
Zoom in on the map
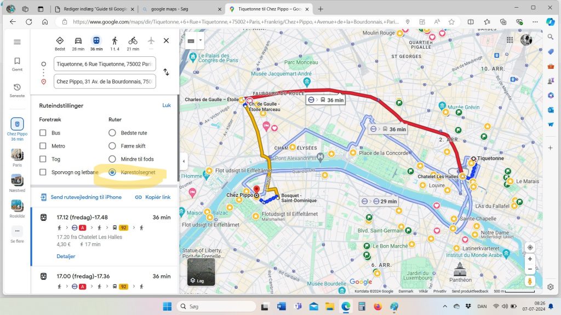click(529, 259)
